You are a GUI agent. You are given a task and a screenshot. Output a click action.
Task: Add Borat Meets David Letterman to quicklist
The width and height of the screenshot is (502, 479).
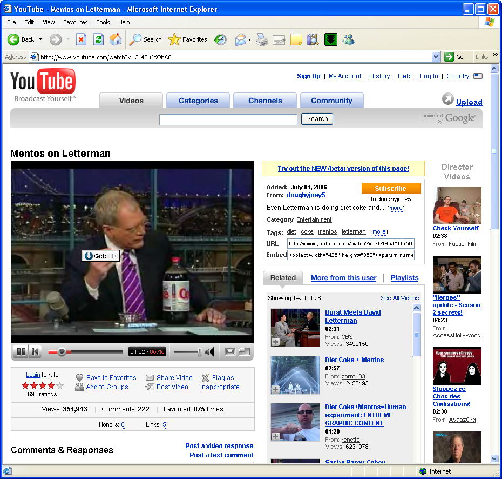click(275, 342)
